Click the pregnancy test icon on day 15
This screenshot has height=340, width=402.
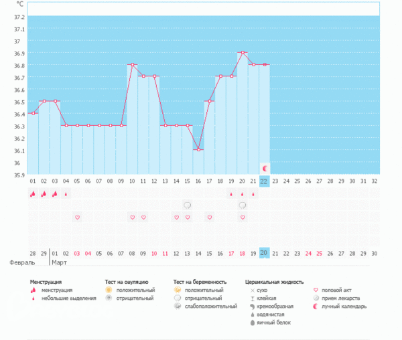pos(187,205)
